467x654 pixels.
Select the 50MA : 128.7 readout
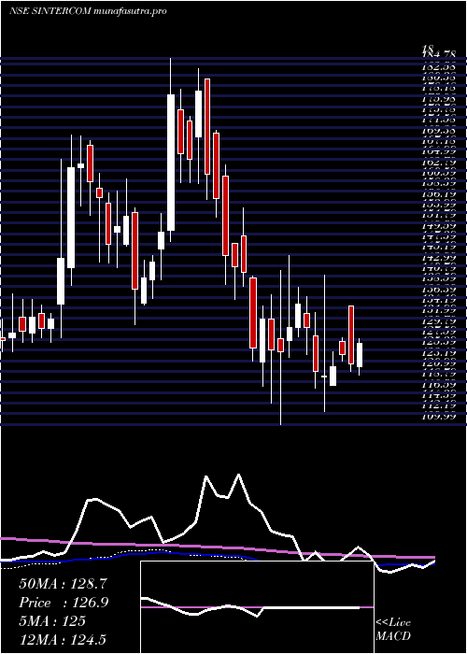64,584
